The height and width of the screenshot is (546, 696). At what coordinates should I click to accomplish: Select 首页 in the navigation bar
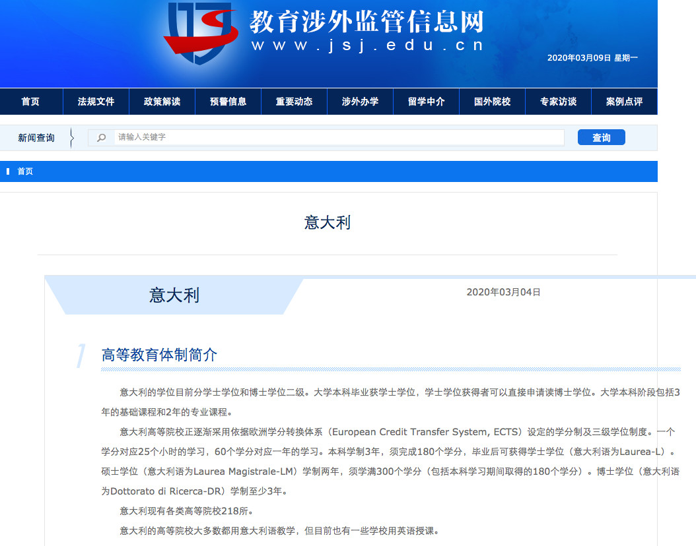click(30, 102)
